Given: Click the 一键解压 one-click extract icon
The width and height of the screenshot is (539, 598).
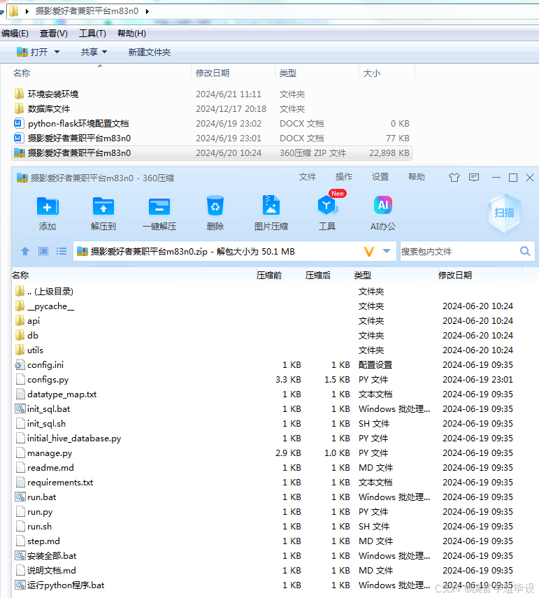Looking at the screenshot, I should (x=159, y=206).
